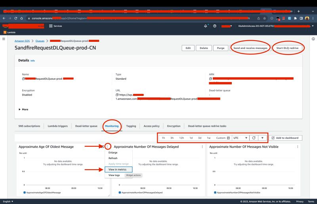This screenshot has height=204, width=317.
Task: Switch to SNS subscriptions tab
Action: pos(29,126)
